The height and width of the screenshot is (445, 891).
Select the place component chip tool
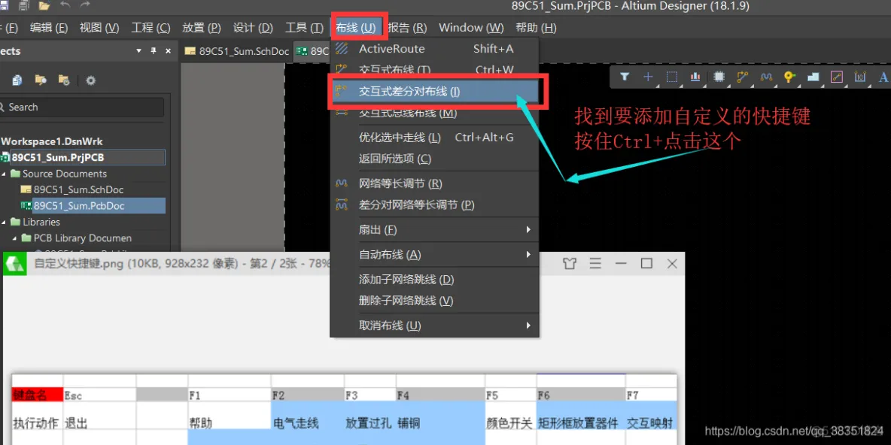(x=719, y=77)
